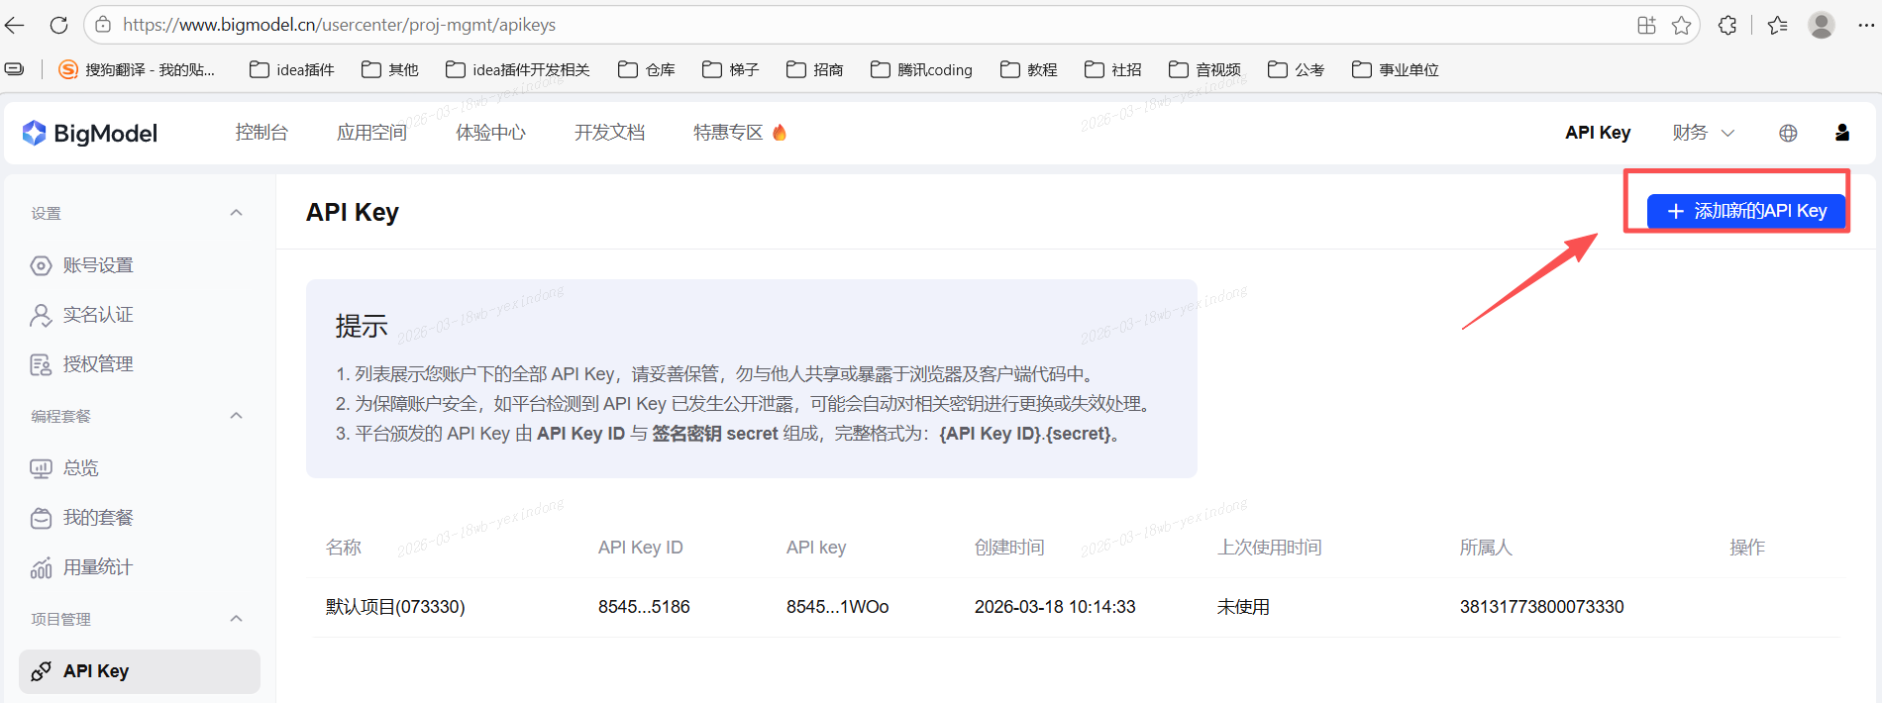Collapse the 设置 sidebar section
The height and width of the screenshot is (703, 1882).
(236, 213)
